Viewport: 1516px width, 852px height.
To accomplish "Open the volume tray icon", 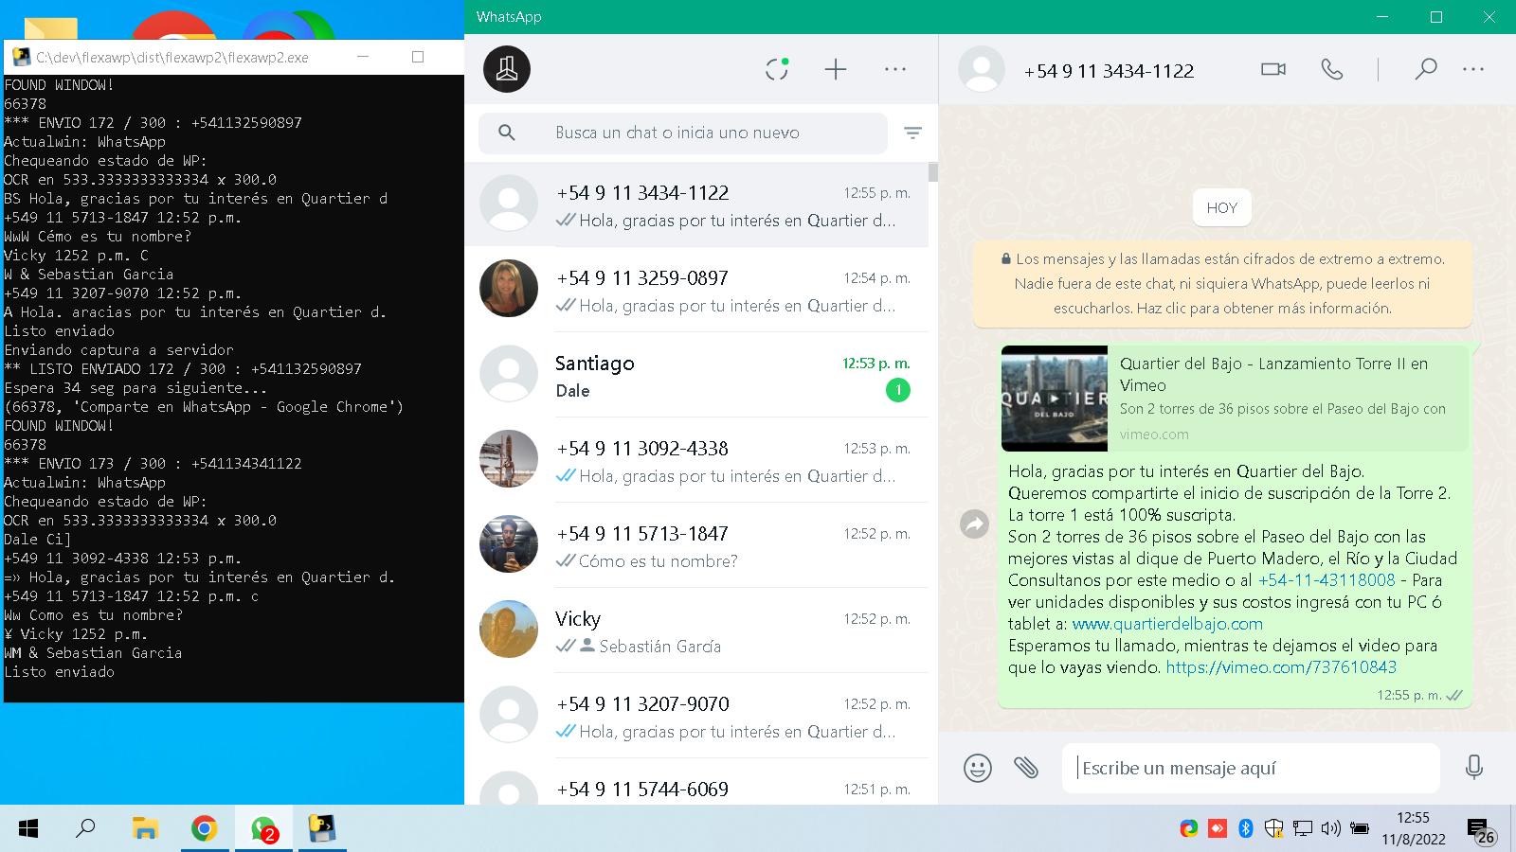I will tap(1331, 828).
